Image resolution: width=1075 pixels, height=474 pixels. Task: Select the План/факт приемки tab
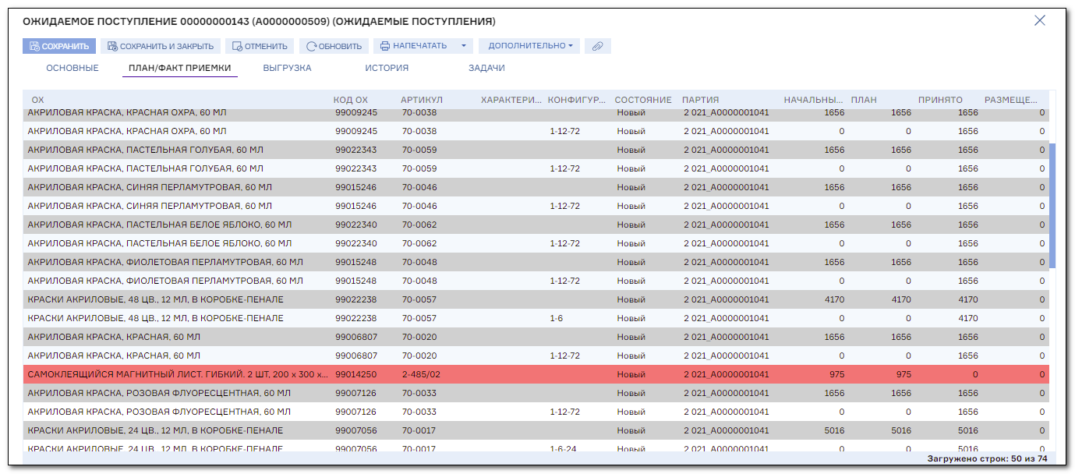pos(179,68)
